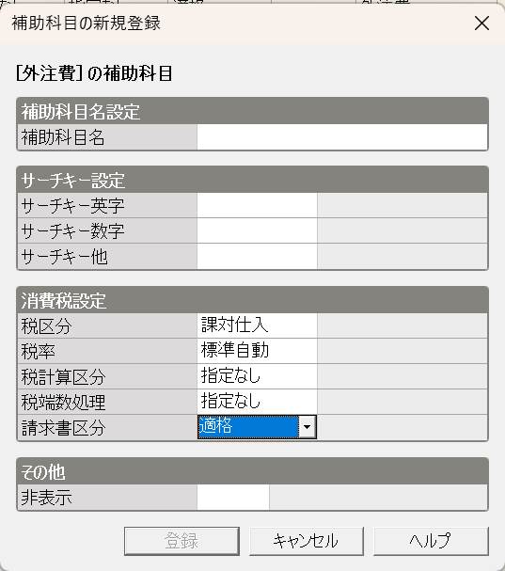
Task: Click the highlighted 適格 combo box value
Action: tap(248, 426)
